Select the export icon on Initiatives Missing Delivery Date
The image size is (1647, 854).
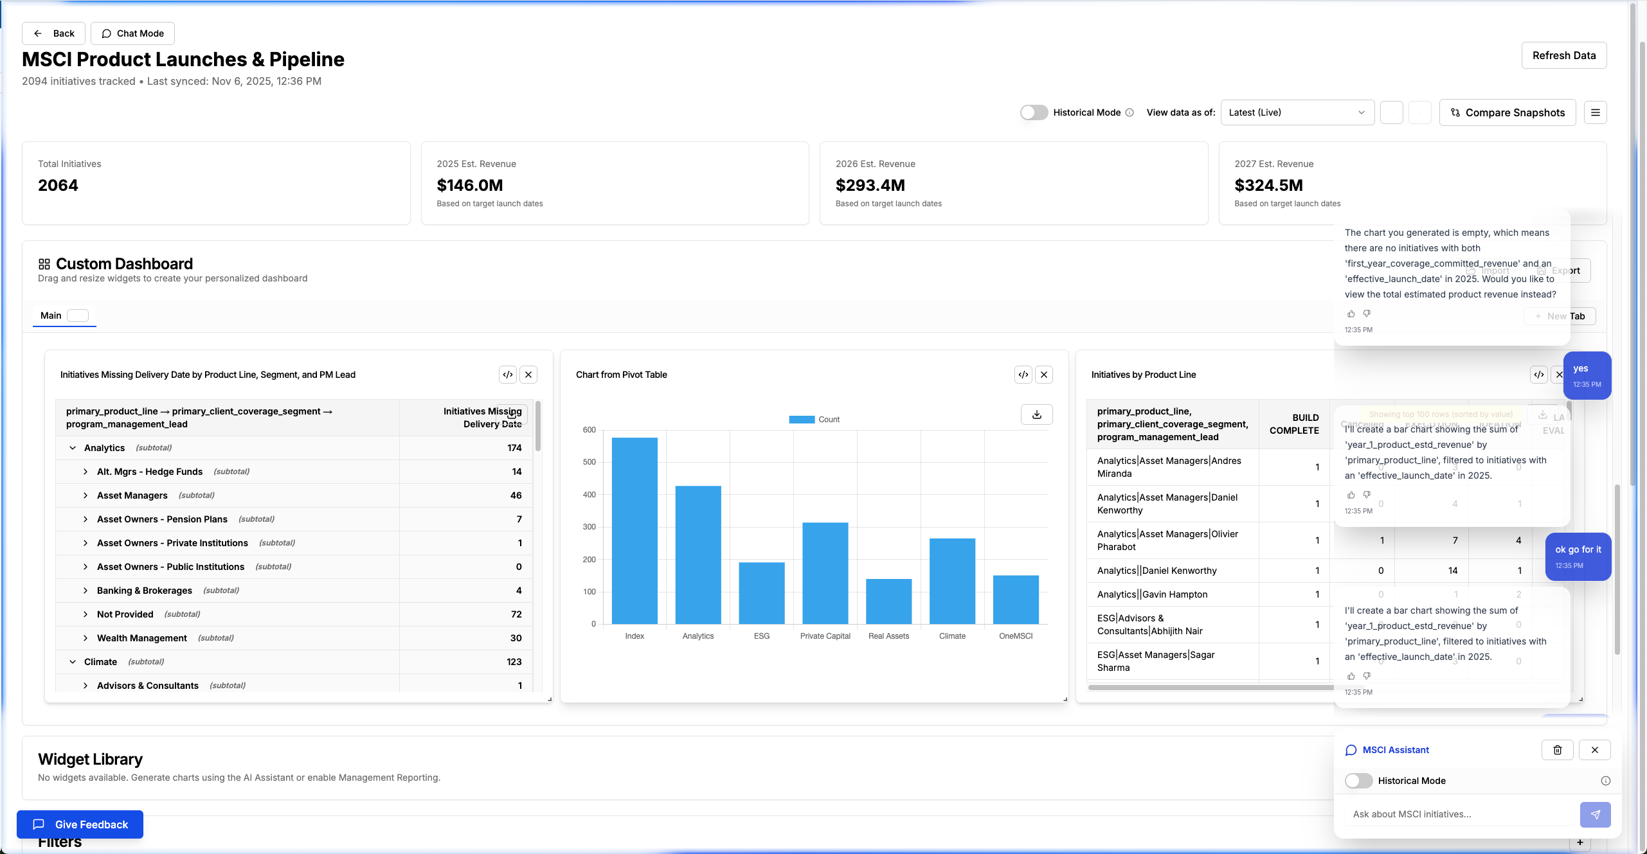pos(508,375)
